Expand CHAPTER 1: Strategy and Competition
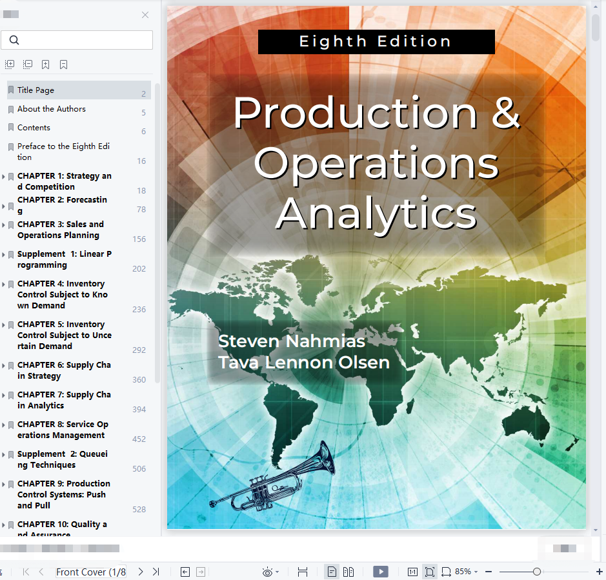The height and width of the screenshot is (580, 606). tap(3, 177)
